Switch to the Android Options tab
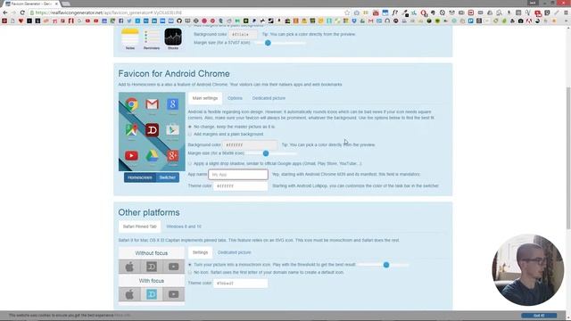The height and width of the screenshot is (321, 571). [x=235, y=98]
